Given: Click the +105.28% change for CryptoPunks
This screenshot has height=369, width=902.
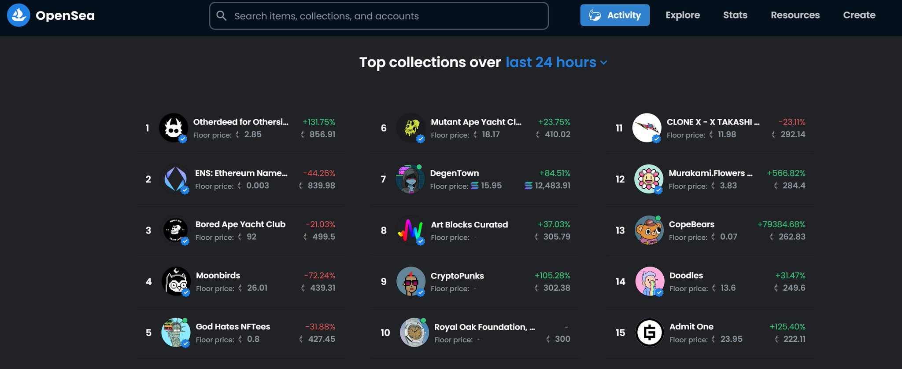Looking at the screenshot, I should point(552,275).
